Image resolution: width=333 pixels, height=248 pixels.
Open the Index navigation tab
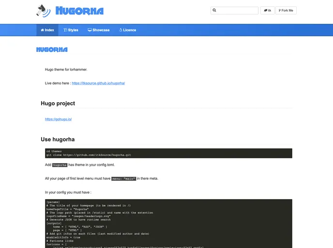coord(47,30)
